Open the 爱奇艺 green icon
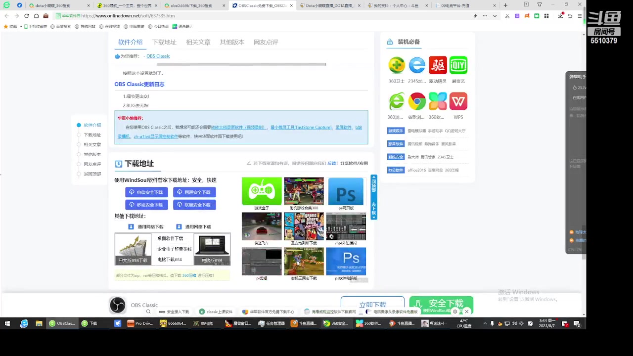Image resolution: width=633 pixels, height=356 pixels. (458, 65)
